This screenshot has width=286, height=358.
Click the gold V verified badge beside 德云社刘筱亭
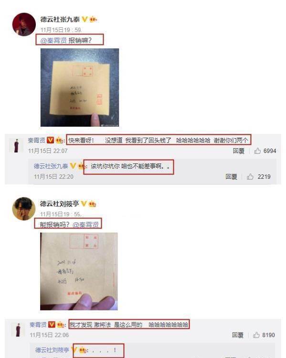click(84, 204)
